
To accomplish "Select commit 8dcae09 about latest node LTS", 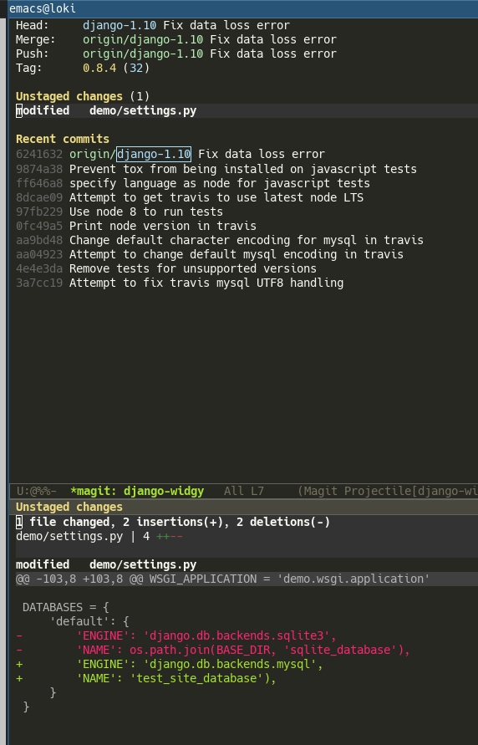I will point(190,197).
